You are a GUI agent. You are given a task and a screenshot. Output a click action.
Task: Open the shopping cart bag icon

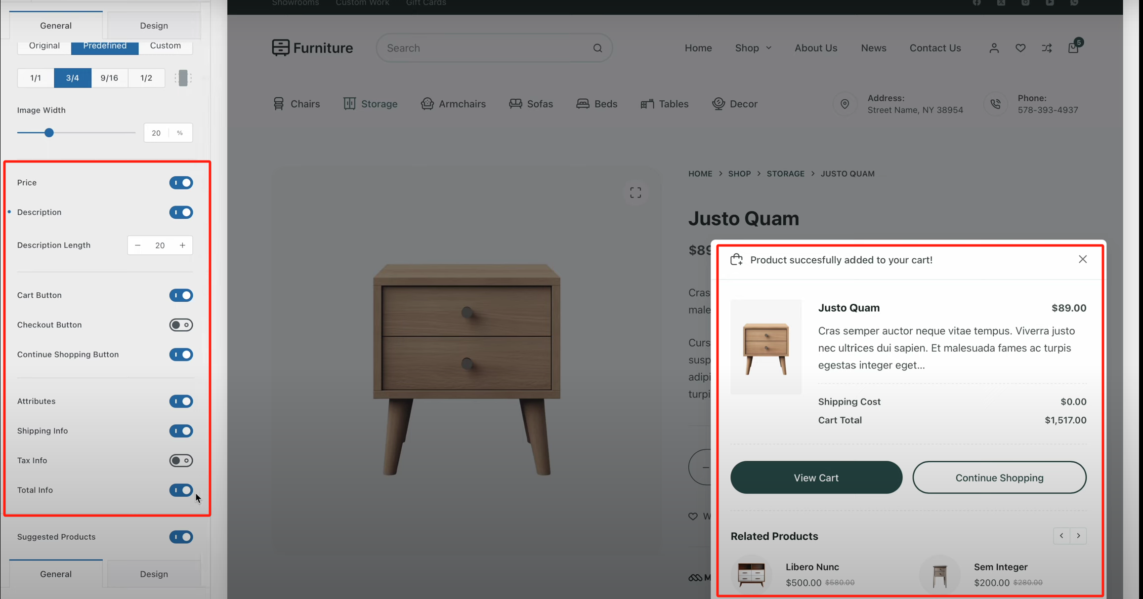[x=1073, y=48]
